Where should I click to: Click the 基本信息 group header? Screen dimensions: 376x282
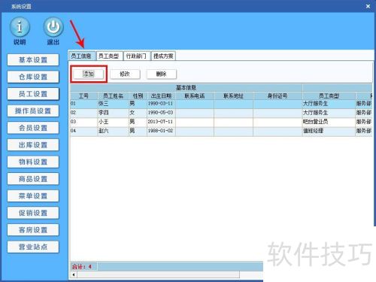click(x=186, y=88)
